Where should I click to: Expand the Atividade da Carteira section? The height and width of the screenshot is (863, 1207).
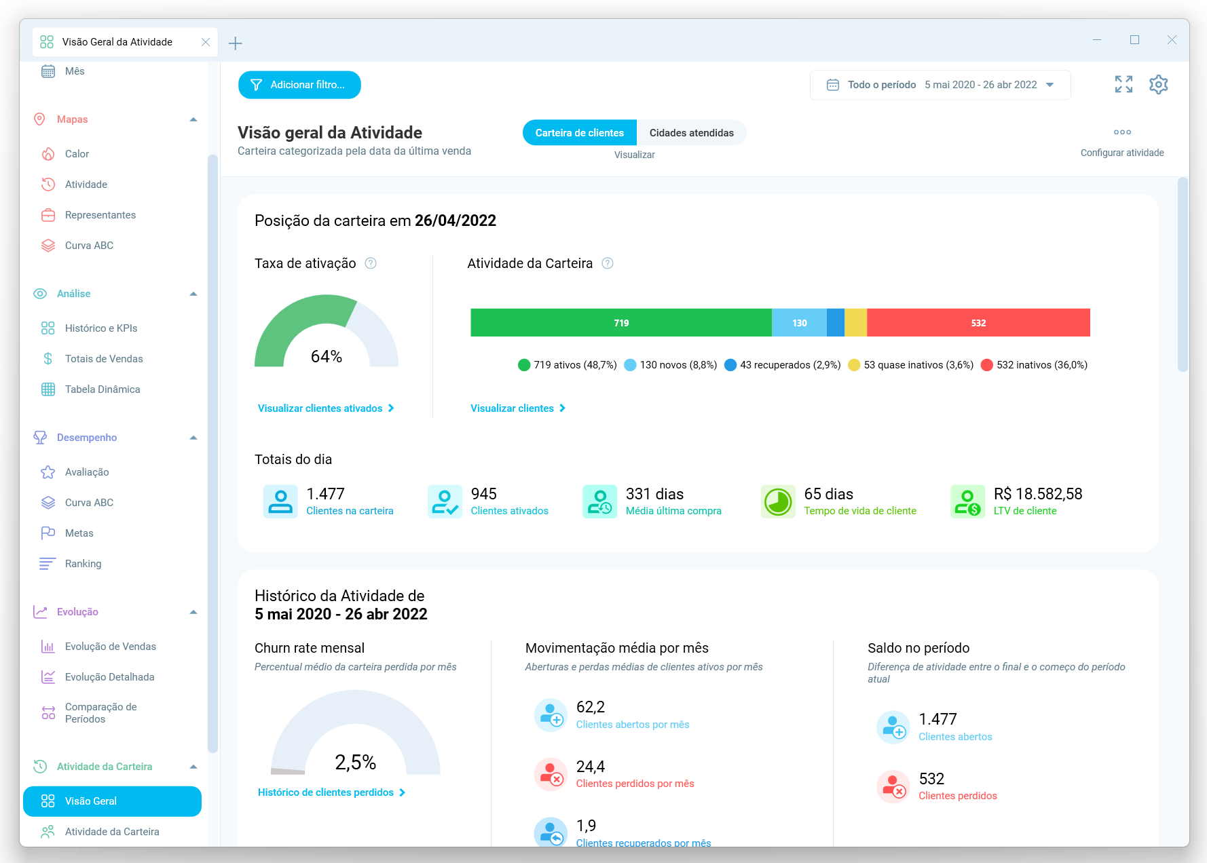[x=195, y=766]
